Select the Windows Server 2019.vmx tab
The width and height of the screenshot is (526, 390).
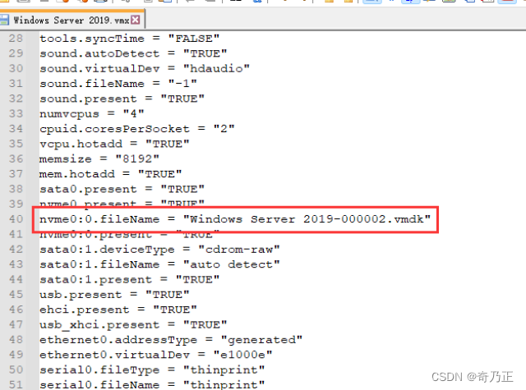click(72, 20)
